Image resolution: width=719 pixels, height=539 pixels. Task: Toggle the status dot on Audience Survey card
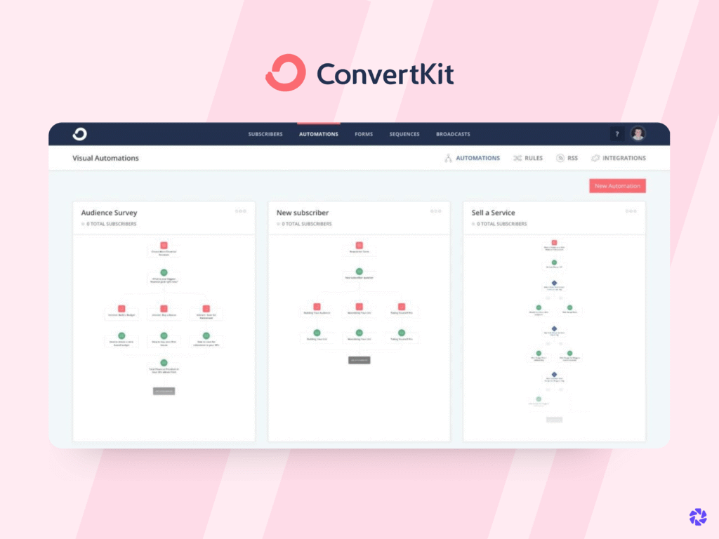tap(84, 223)
